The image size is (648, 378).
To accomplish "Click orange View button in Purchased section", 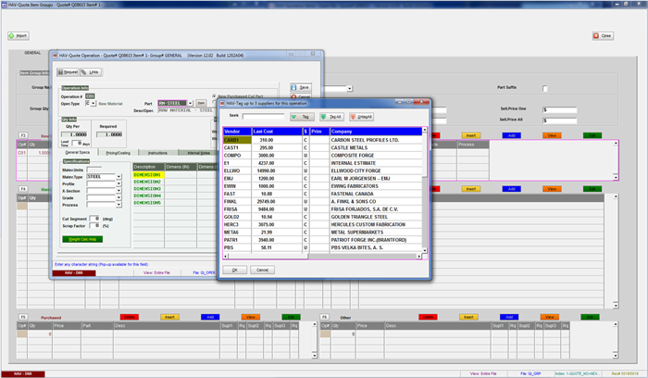I will (x=251, y=317).
